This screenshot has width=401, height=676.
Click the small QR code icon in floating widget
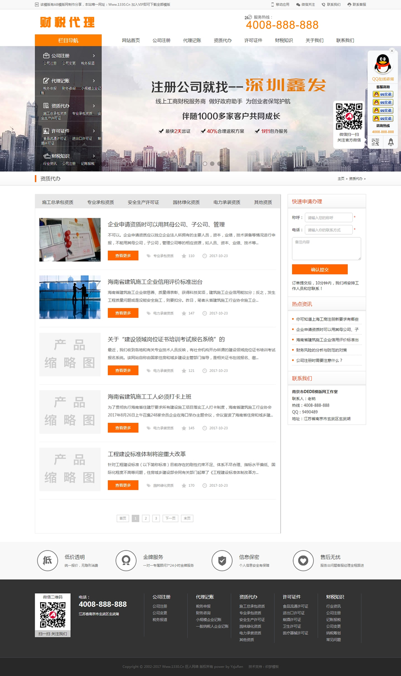(x=375, y=143)
